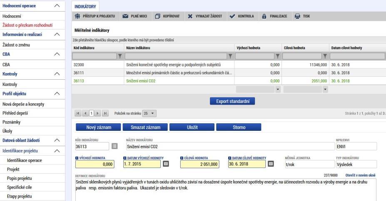The height and width of the screenshot is (201, 386).
Task: Click the Kód indikátoru field showing 36113
Action: pos(92,146)
